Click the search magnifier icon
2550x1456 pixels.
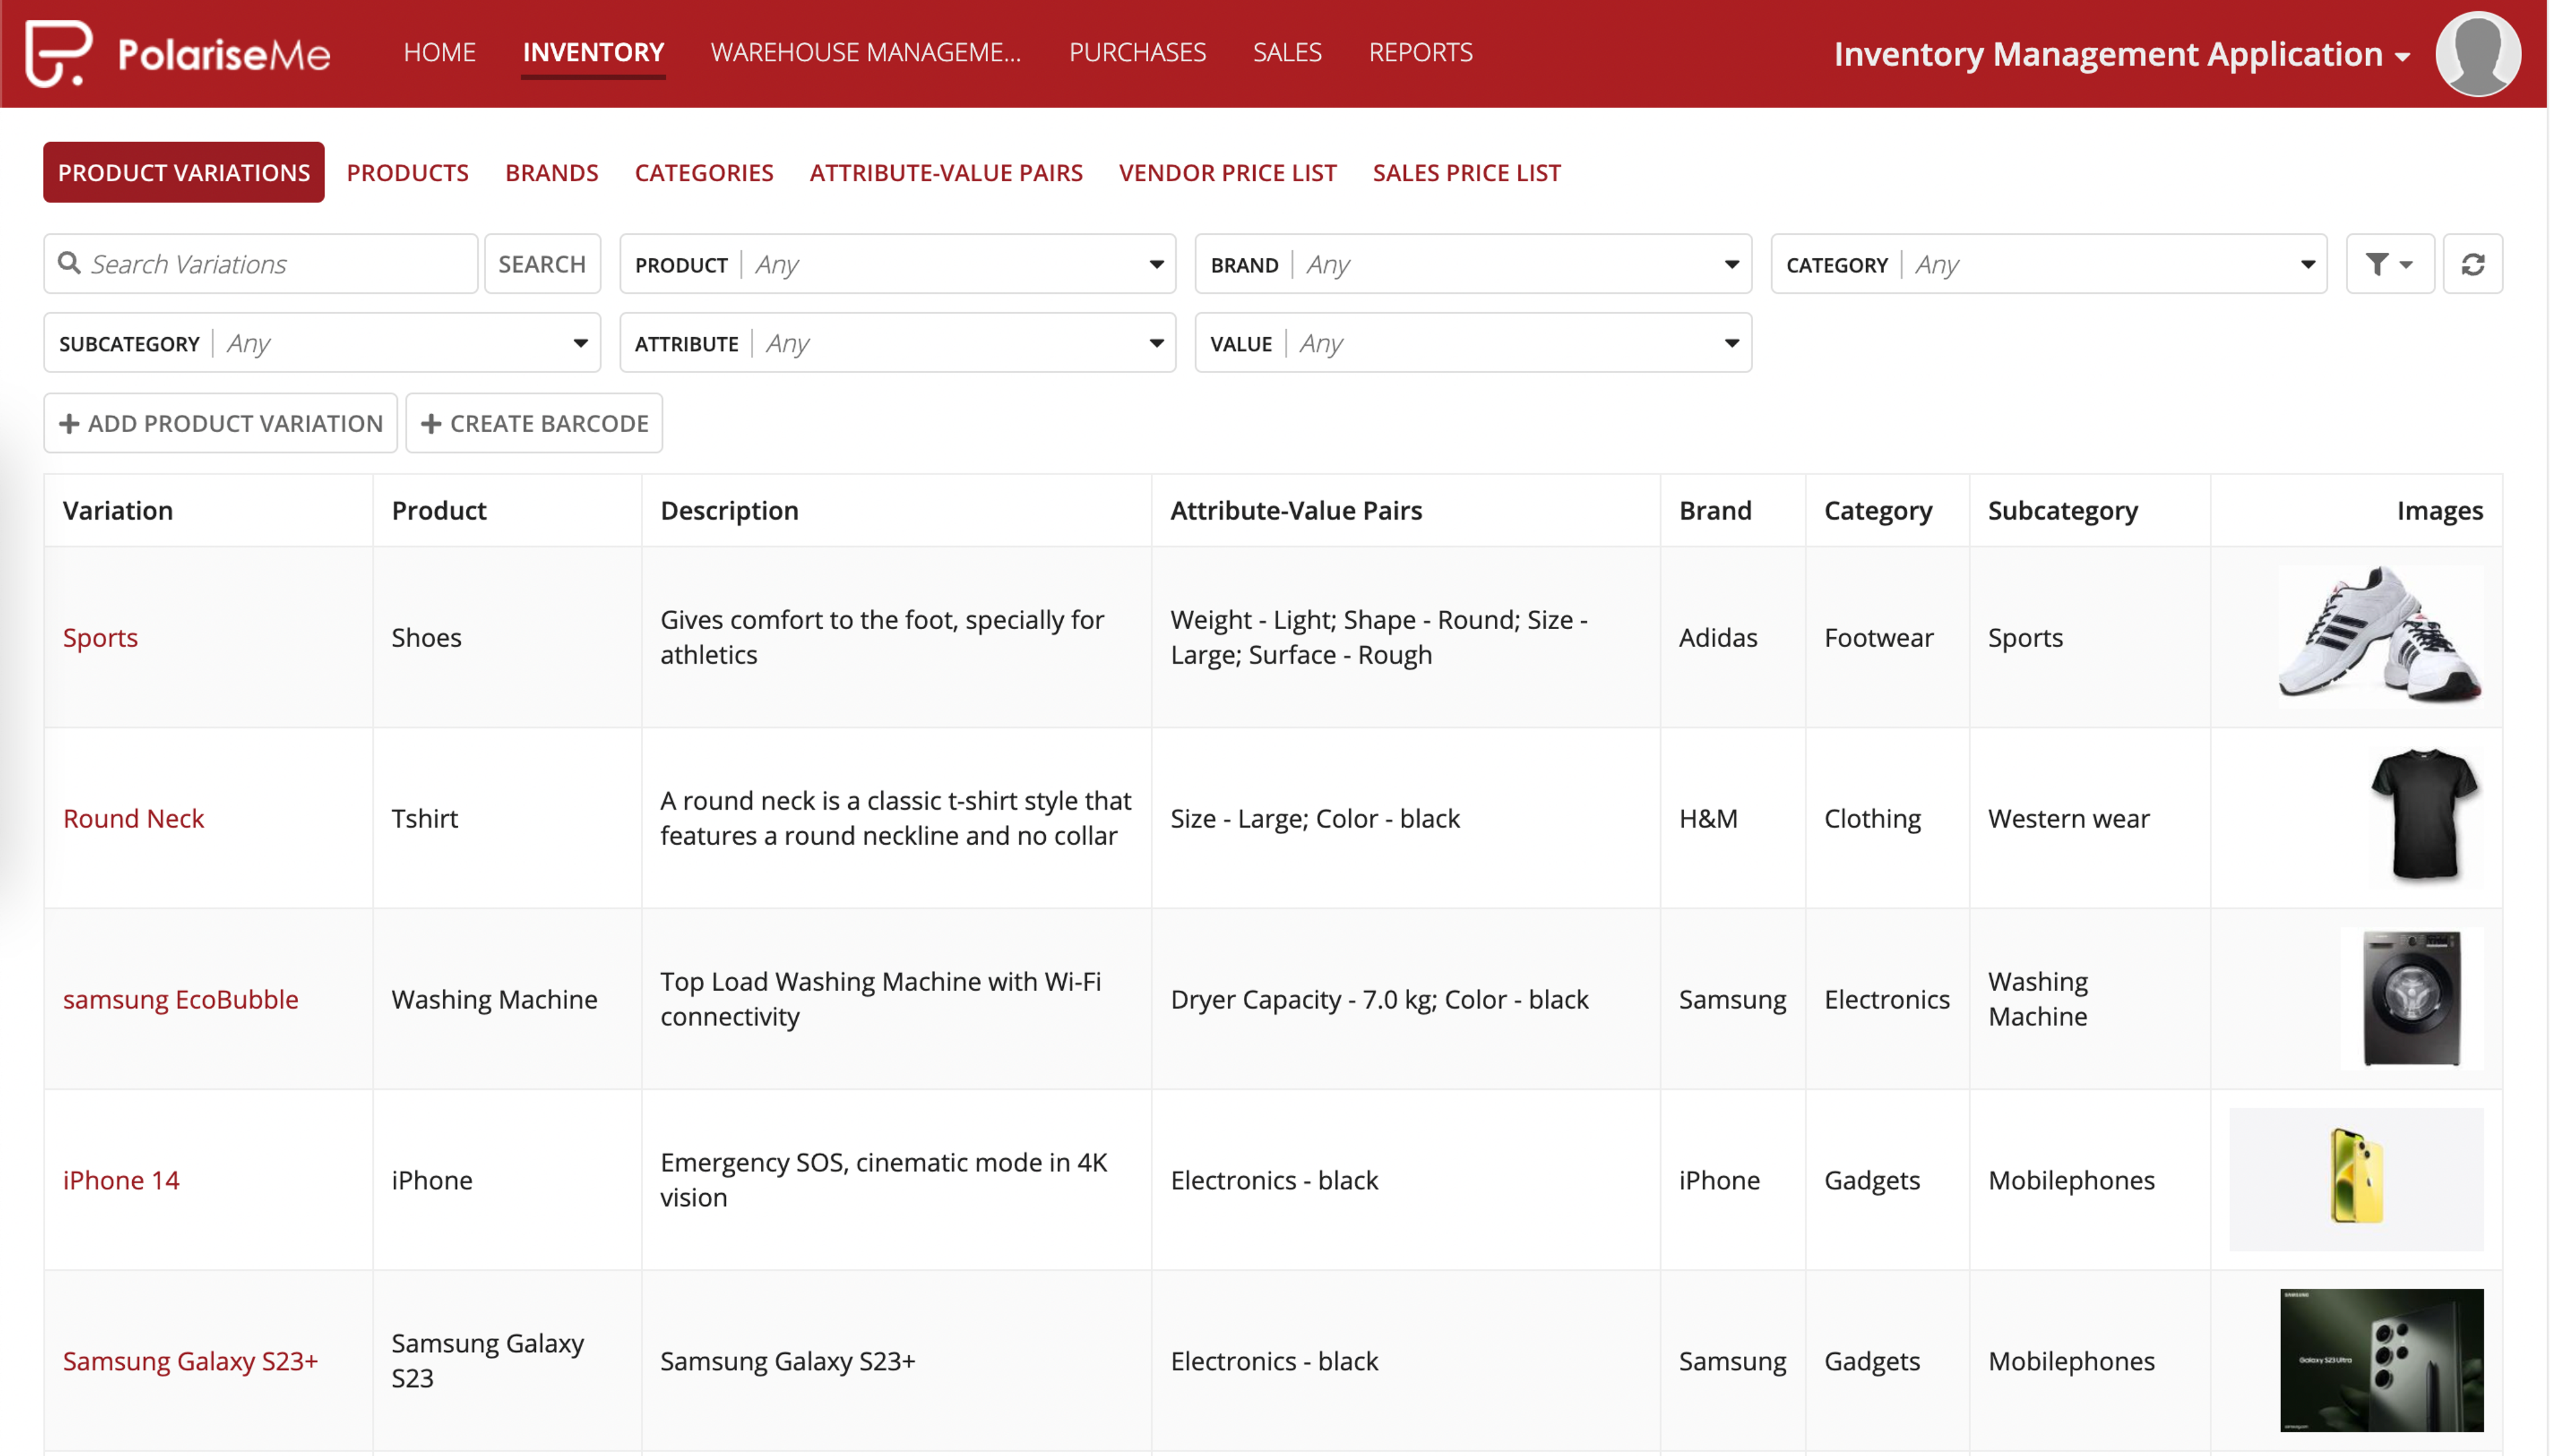click(x=69, y=263)
